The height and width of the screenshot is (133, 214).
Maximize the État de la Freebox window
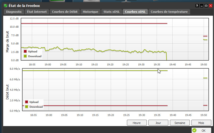(206, 6)
